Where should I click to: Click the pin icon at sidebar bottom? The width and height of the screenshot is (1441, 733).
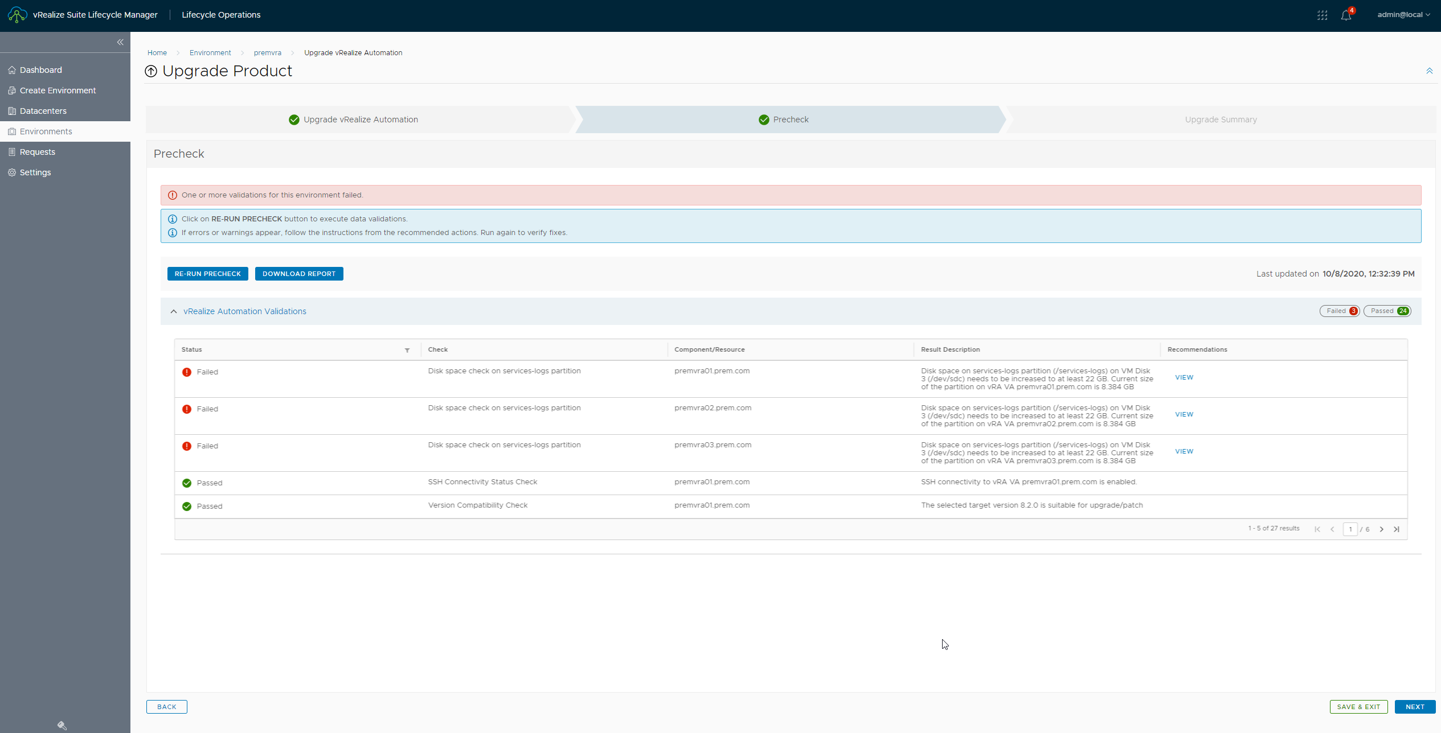tap(62, 725)
